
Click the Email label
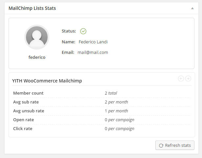click(68, 53)
